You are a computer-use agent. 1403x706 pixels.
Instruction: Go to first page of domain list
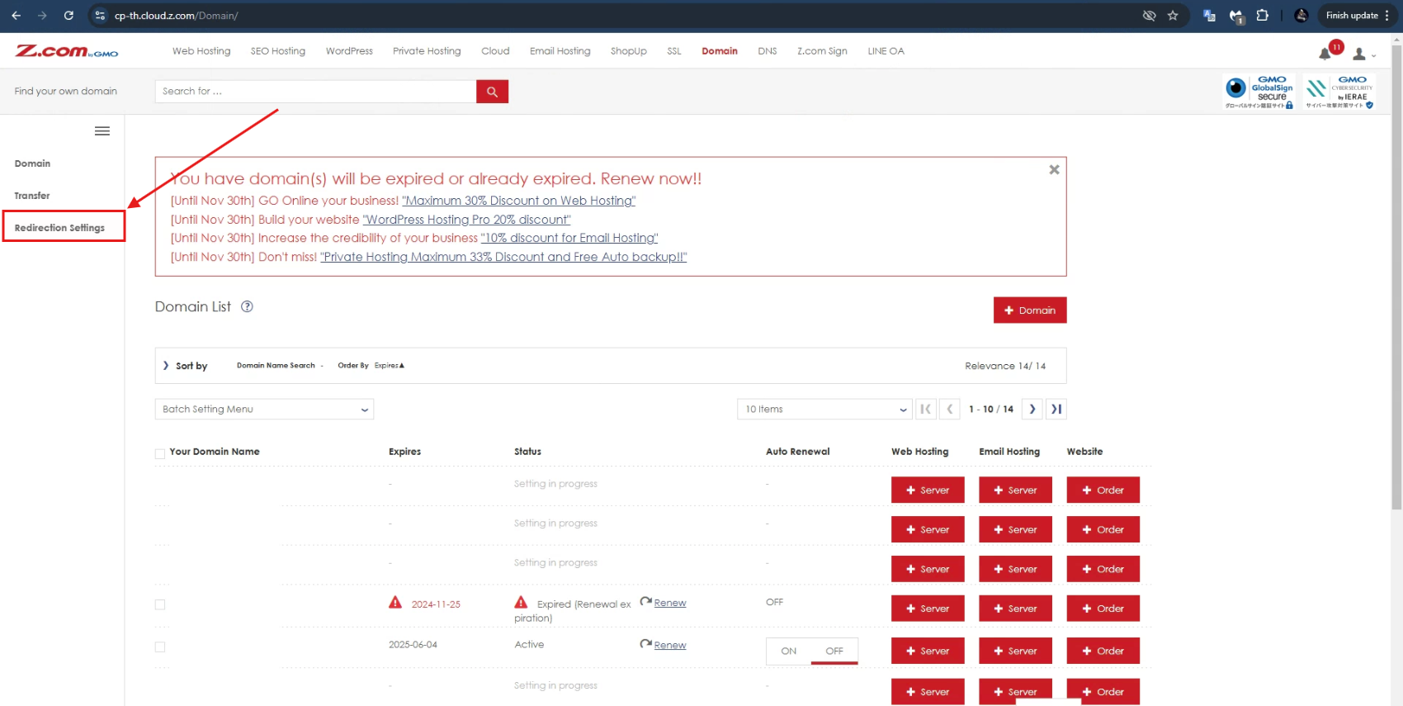(x=926, y=409)
